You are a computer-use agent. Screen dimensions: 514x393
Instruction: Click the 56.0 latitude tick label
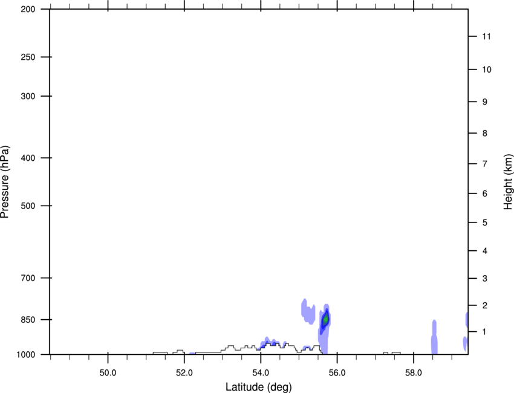tap(337, 373)
